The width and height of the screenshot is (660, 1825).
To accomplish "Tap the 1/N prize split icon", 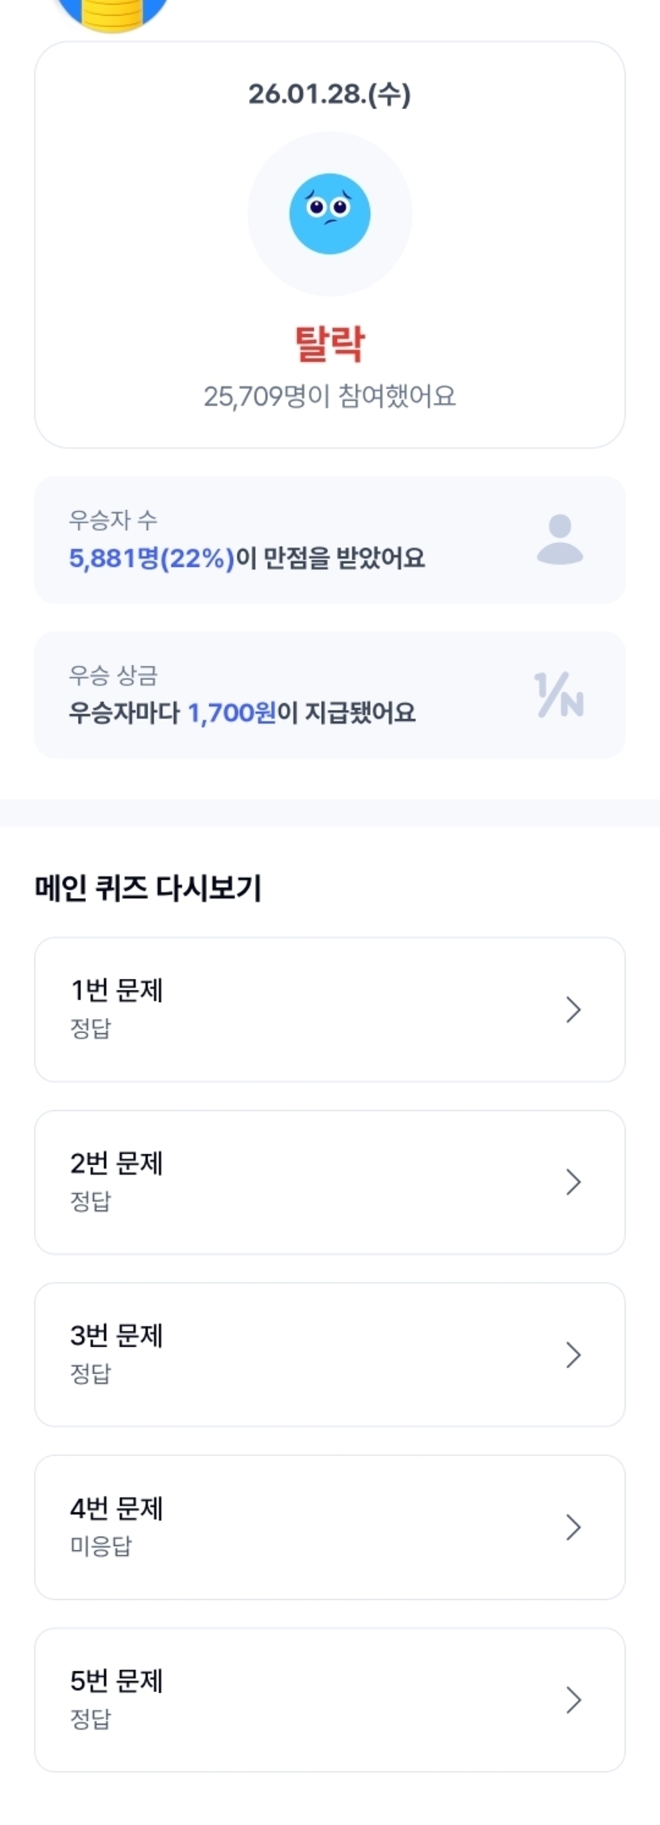I will [559, 695].
